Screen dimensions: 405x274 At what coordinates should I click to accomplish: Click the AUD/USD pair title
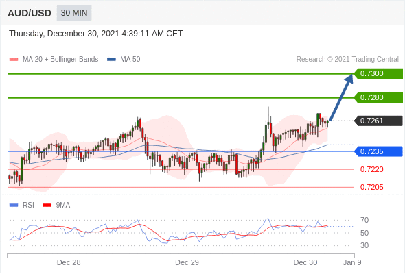pyautogui.click(x=30, y=13)
